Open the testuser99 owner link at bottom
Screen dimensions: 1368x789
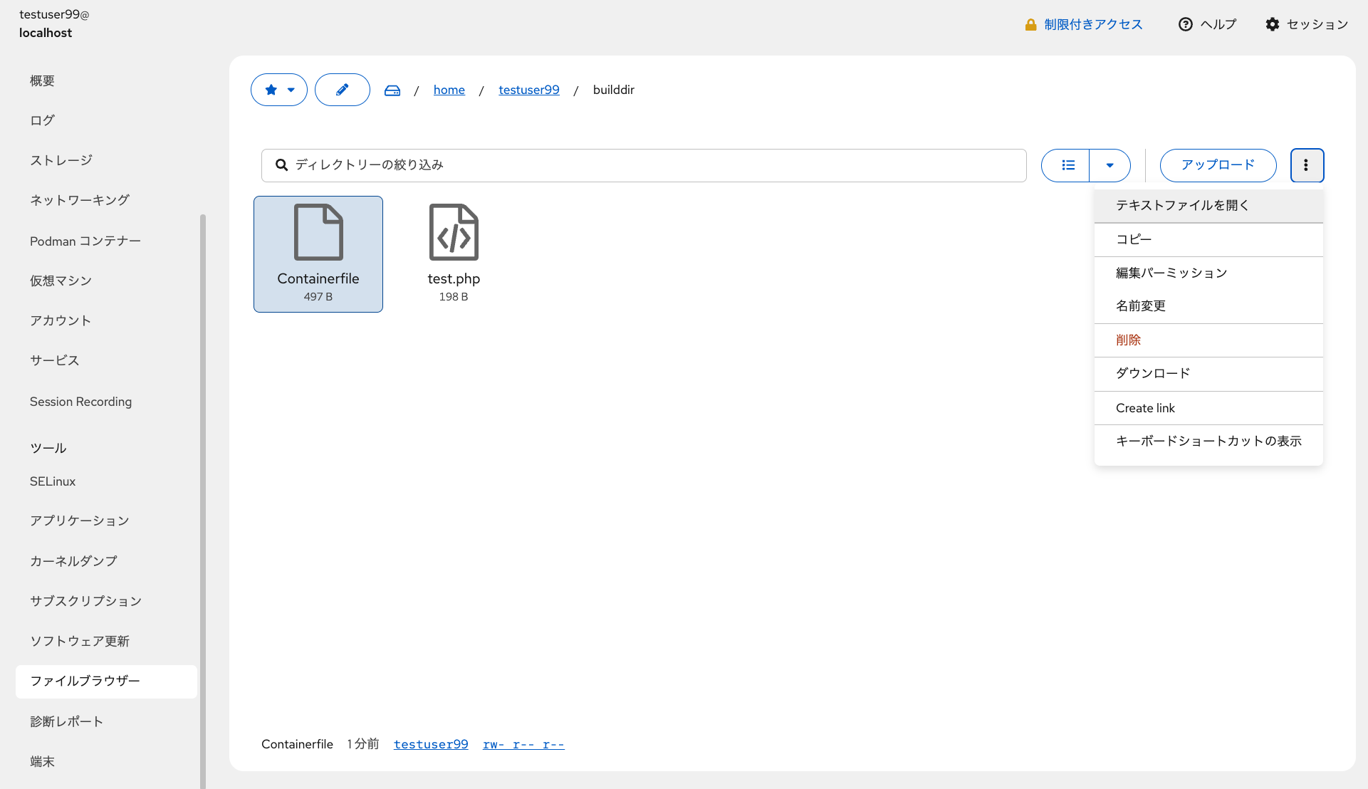(x=431, y=743)
